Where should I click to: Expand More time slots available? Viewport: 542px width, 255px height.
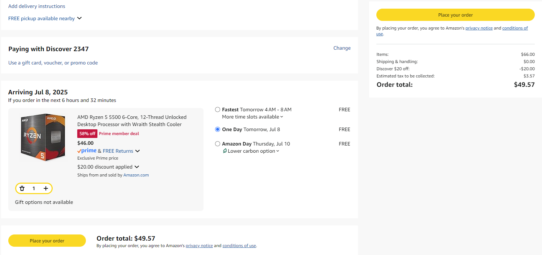(x=253, y=117)
